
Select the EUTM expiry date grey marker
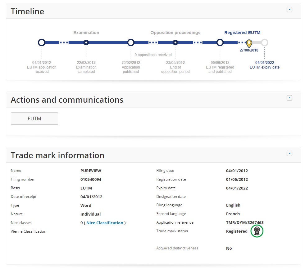click(x=265, y=42)
